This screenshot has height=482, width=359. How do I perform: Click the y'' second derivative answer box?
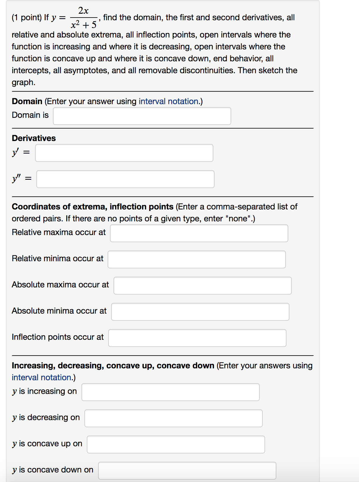[125, 179]
